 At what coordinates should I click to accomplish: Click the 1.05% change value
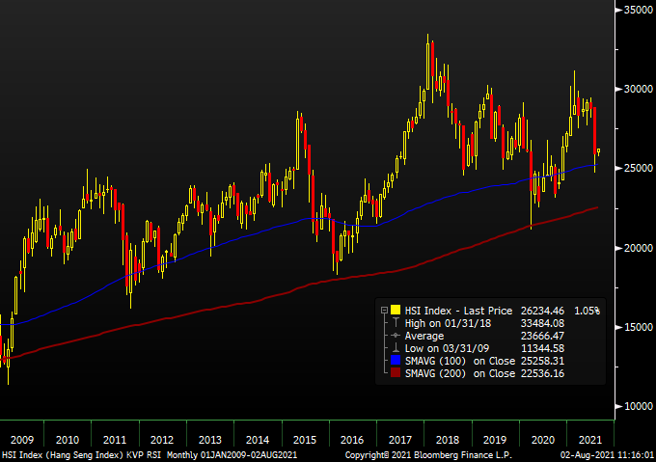587,311
